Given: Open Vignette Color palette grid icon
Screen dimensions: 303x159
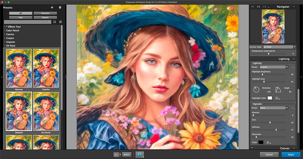Looking at the screenshot, I should pos(268,142).
